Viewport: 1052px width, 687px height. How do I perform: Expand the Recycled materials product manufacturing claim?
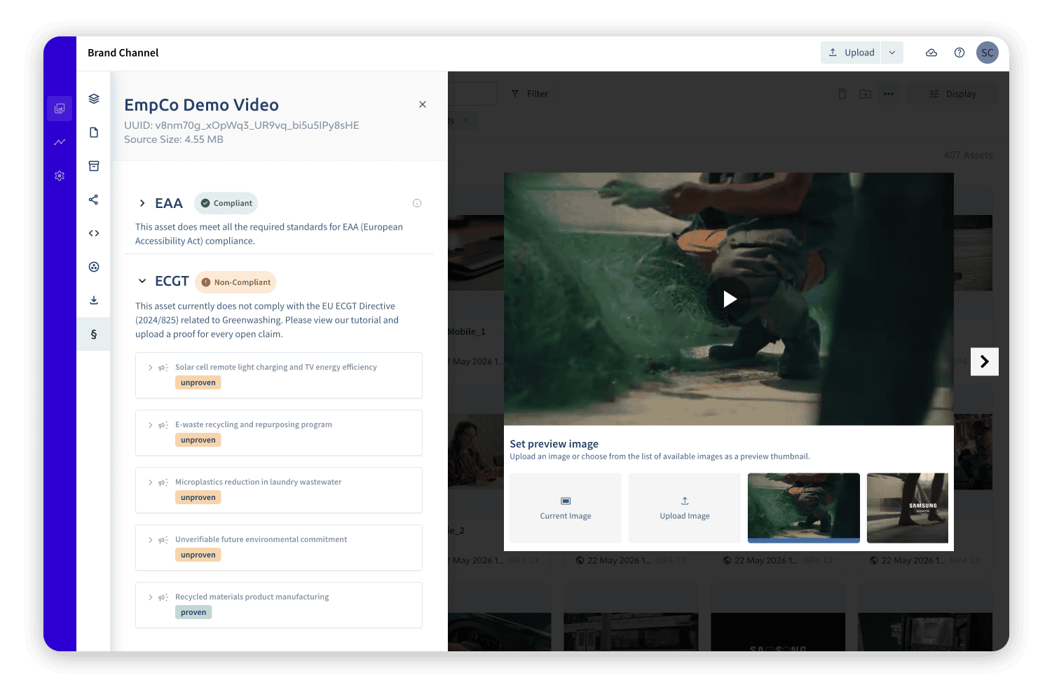[151, 597]
